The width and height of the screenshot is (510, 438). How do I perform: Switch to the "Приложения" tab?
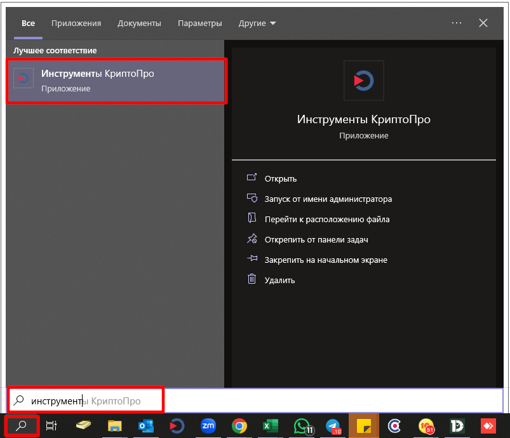click(x=76, y=23)
